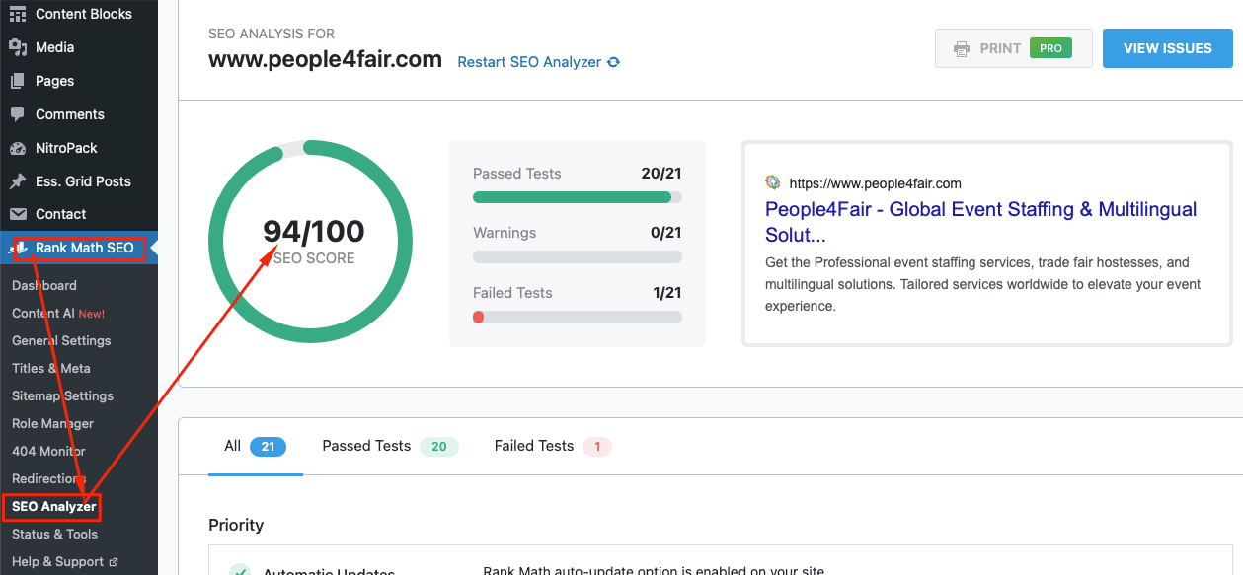1243x575 pixels.
Task: Open the SEO Analyzer submenu item
Action: 54,507
